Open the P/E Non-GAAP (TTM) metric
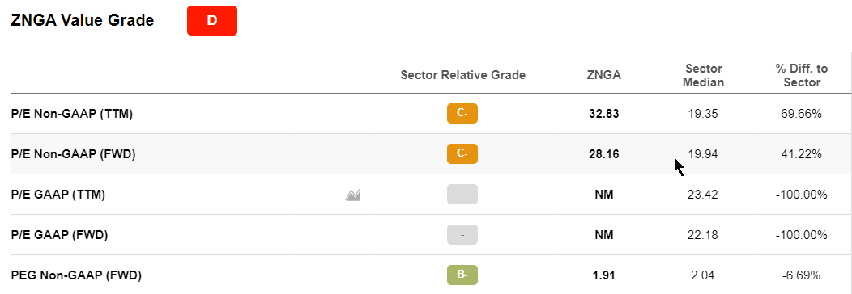The height and width of the screenshot is (294, 852). coord(72,114)
